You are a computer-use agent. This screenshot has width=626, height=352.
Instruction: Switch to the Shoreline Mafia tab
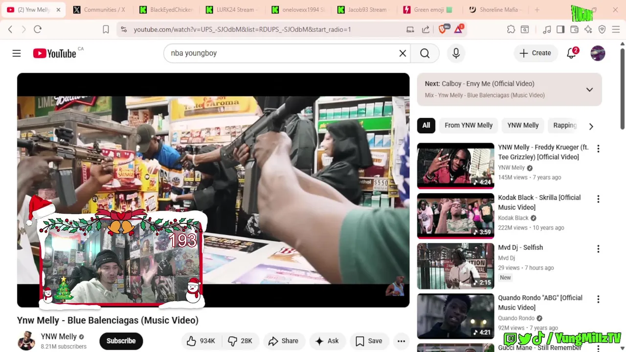click(x=496, y=10)
